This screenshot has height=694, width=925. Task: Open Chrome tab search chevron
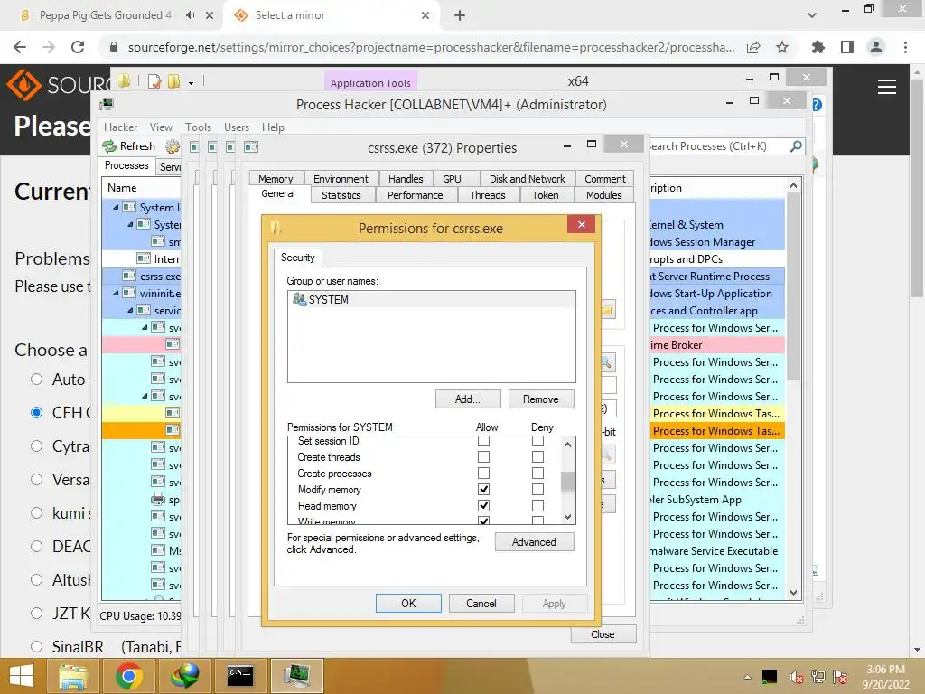[812, 15]
